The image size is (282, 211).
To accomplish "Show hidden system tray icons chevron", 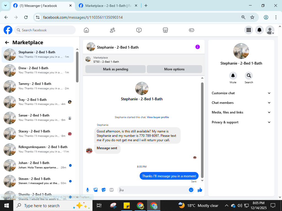I will tap(227, 206).
